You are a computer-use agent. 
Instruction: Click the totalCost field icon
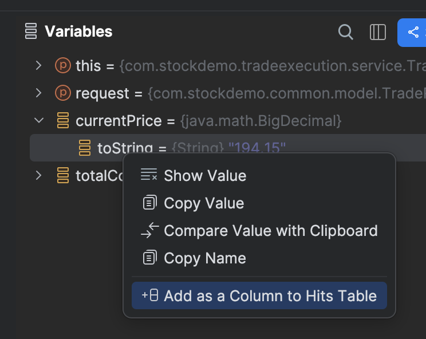(63, 176)
